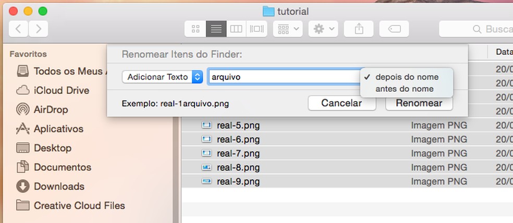Click the tutorial folder icon in title bar
Viewport: 513px width, 223px height.
[x=268, y=11]
